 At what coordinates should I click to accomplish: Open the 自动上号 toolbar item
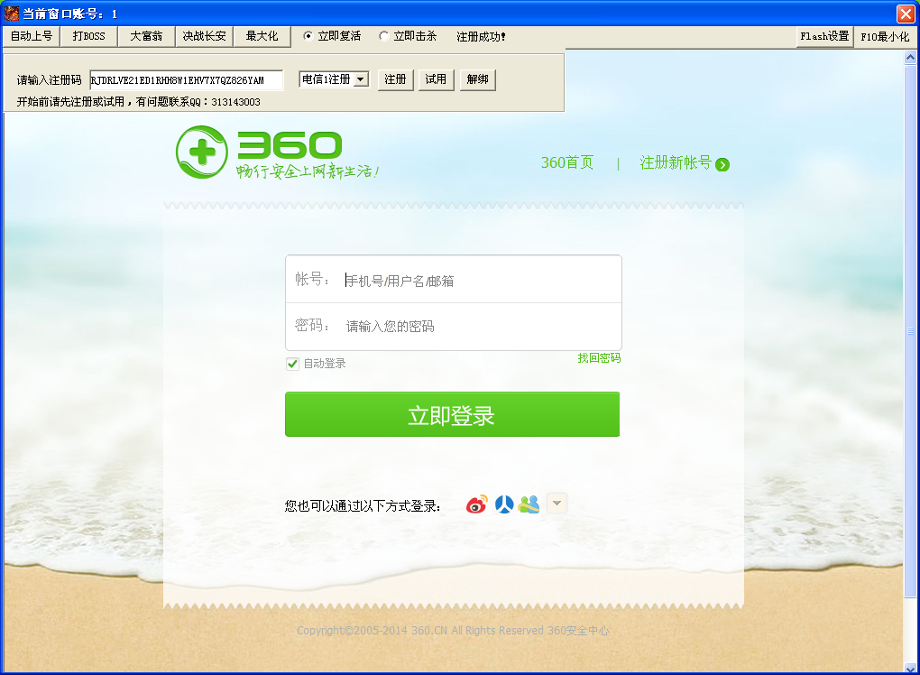[32, 36]
